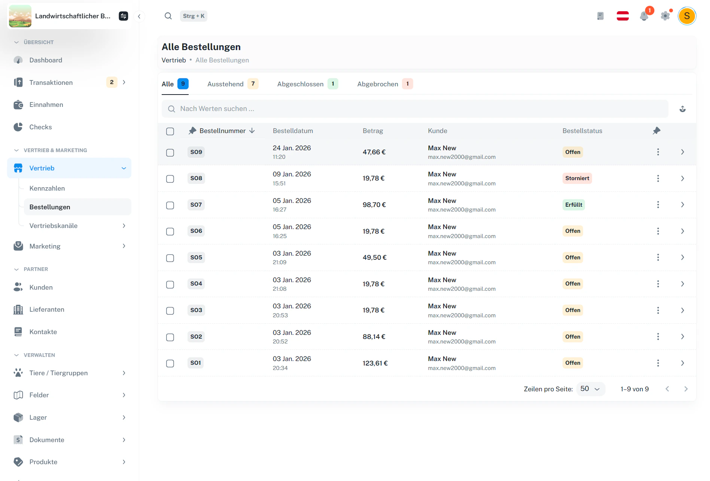This screenshot has width=710, height=481.
Task: Switch to the Abgebrochen tab
Action: coord(385,84)
